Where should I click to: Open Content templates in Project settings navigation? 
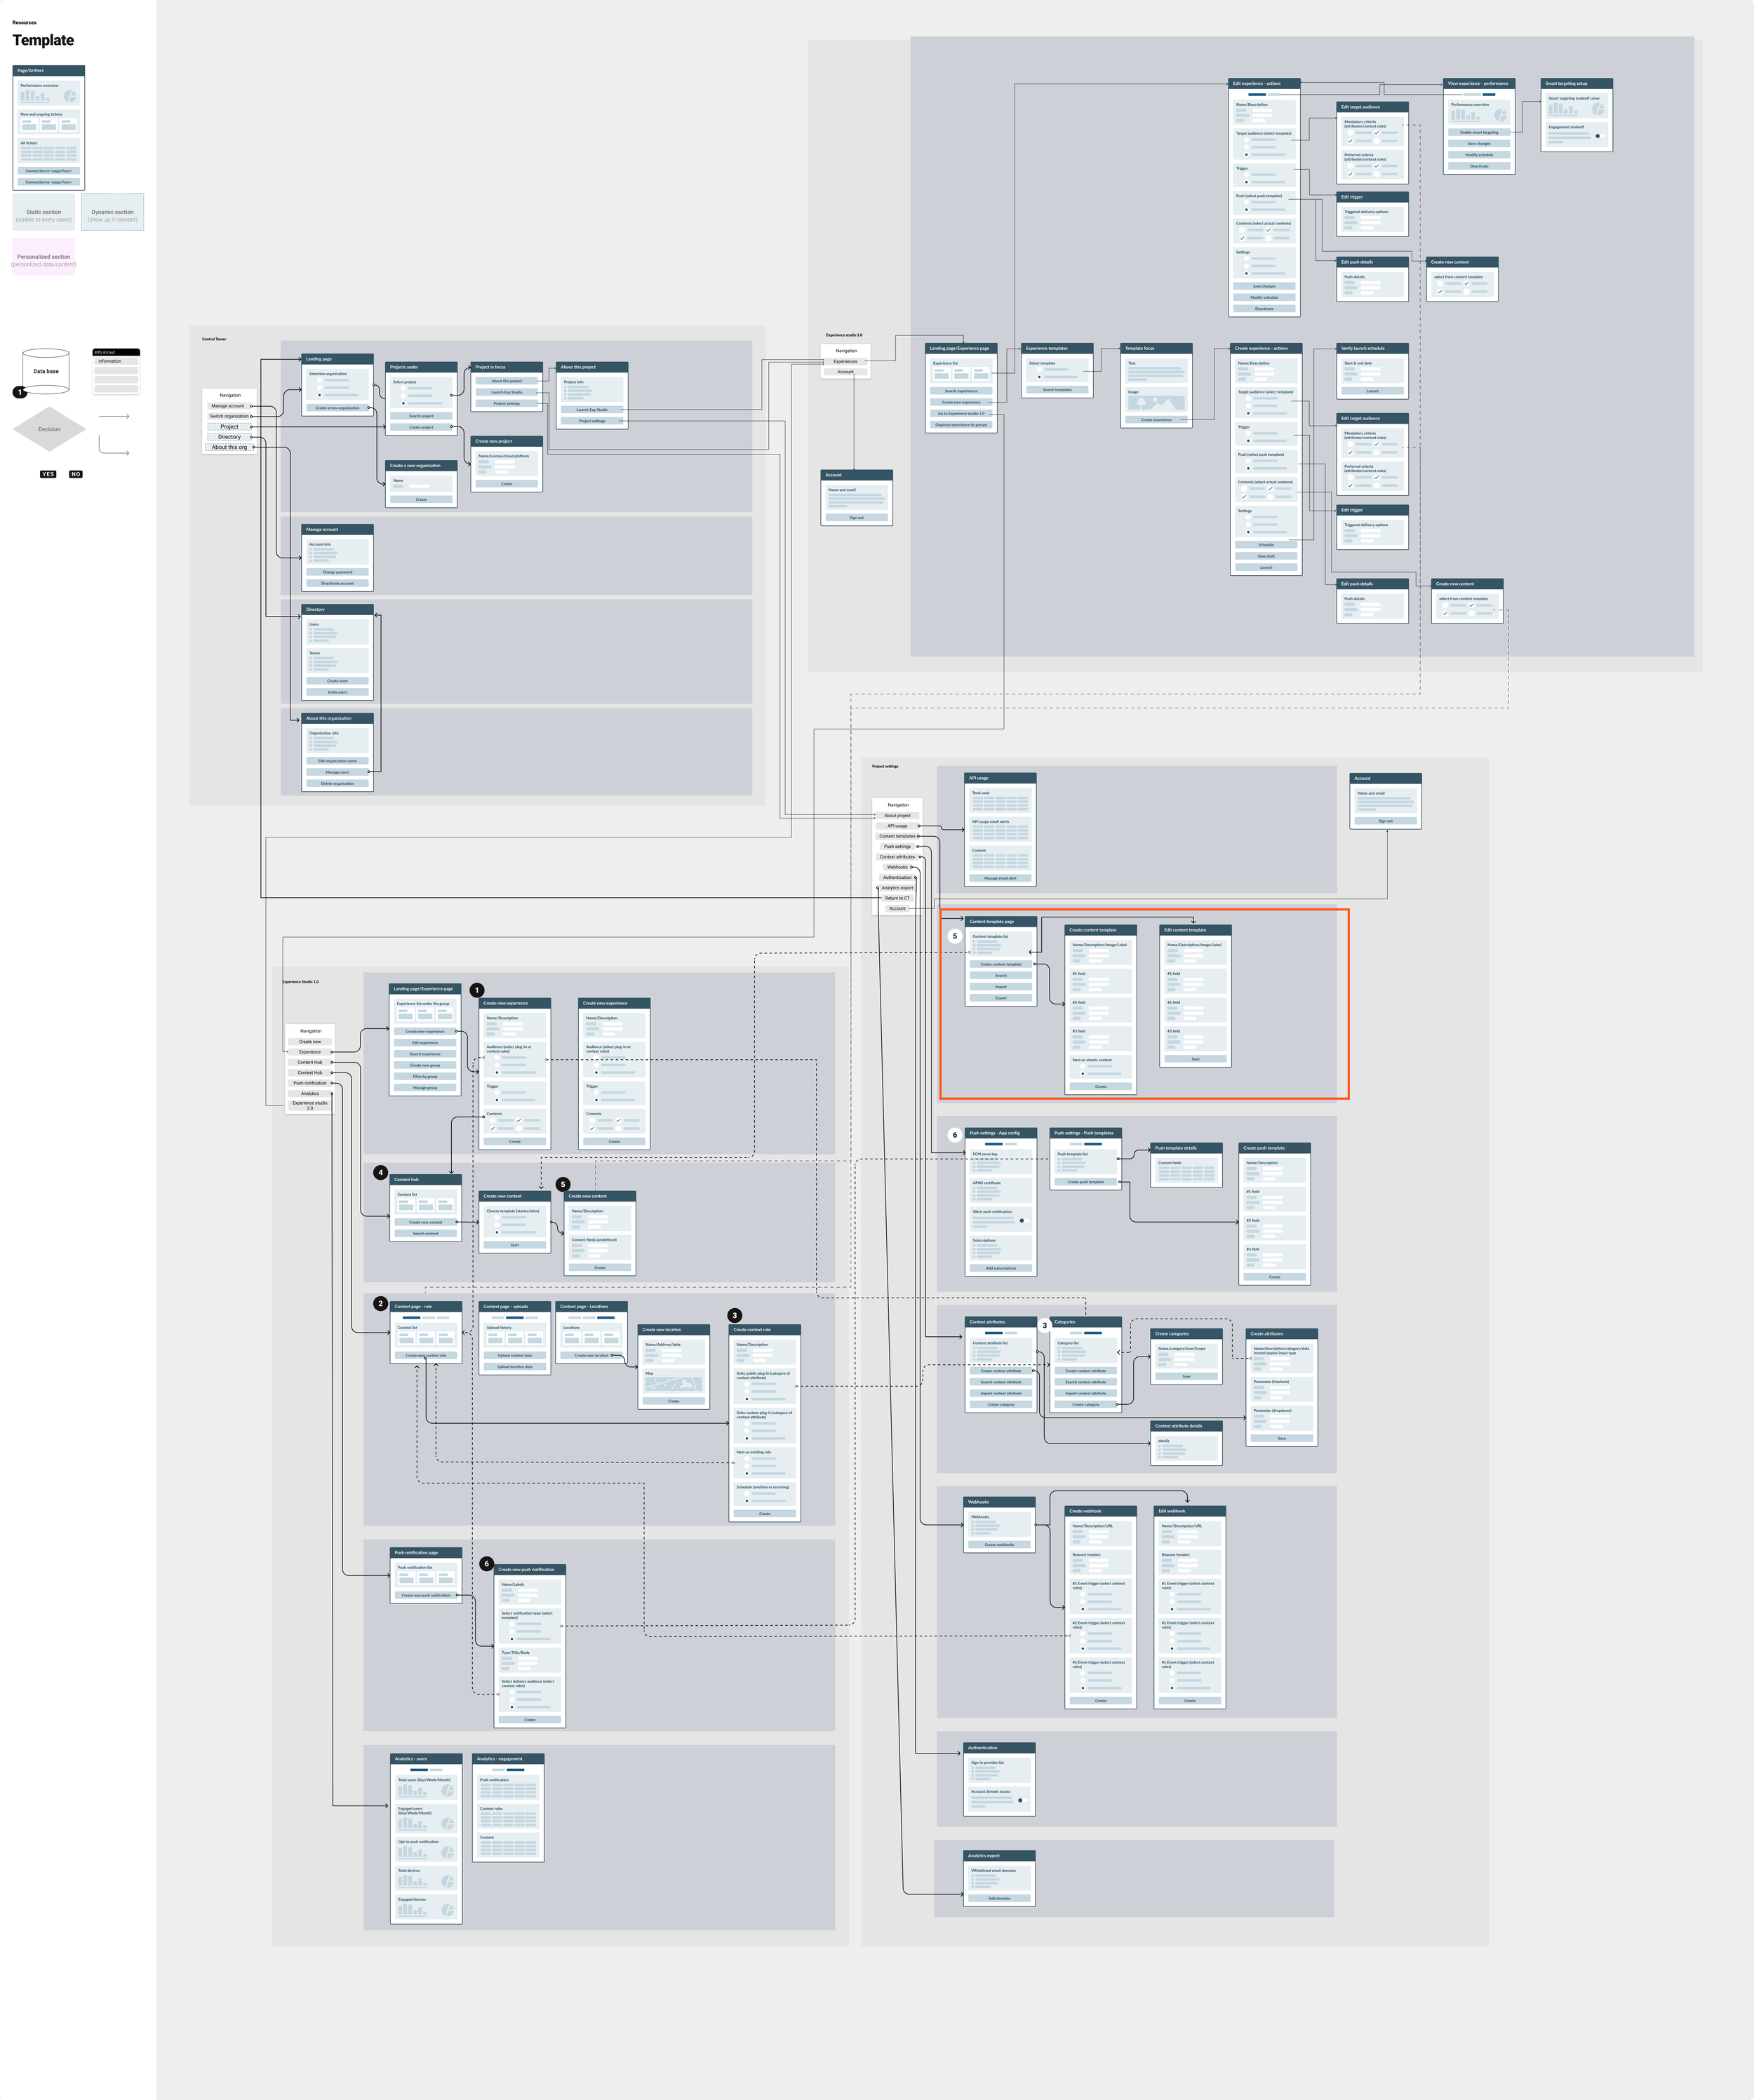(x=897, y=836)
